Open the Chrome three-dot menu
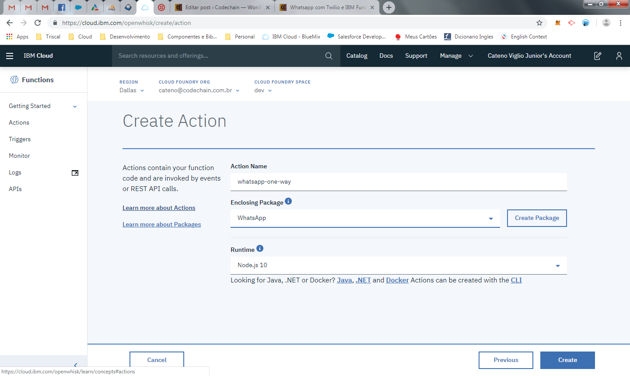 pyautogui.click(x=620, y=23)
